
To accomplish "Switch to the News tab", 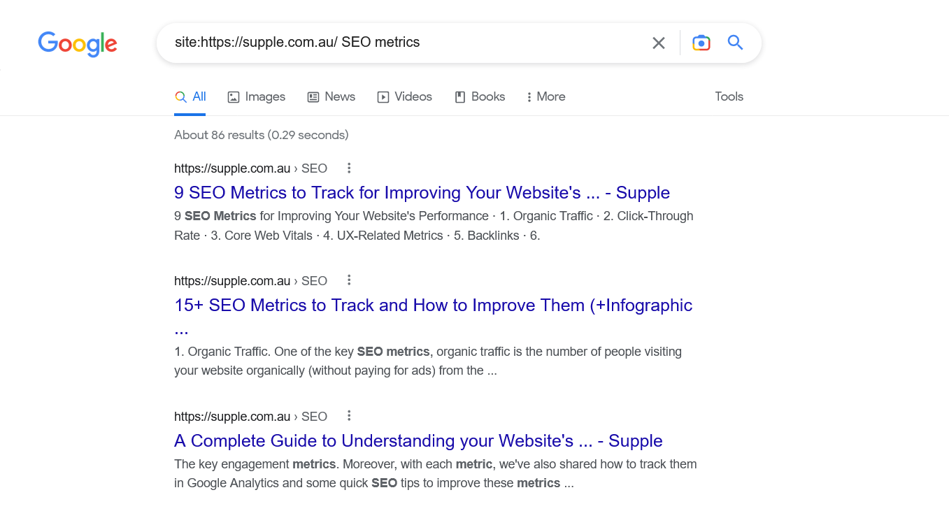I will pos(331,96).
